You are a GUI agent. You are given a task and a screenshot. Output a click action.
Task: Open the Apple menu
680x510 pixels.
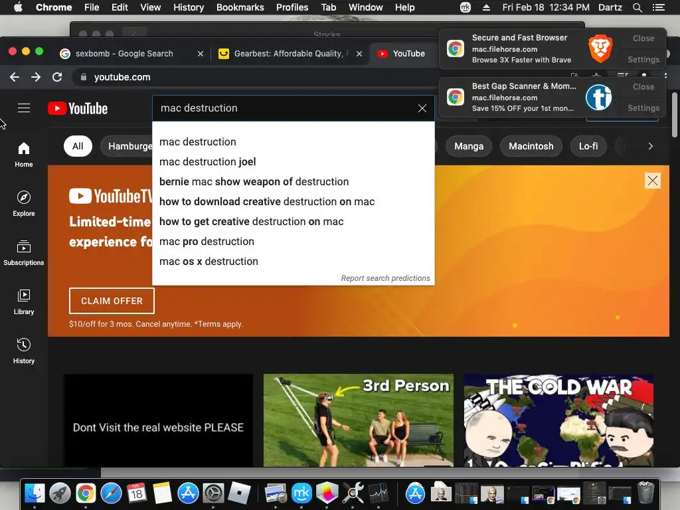tap(18, 7)
